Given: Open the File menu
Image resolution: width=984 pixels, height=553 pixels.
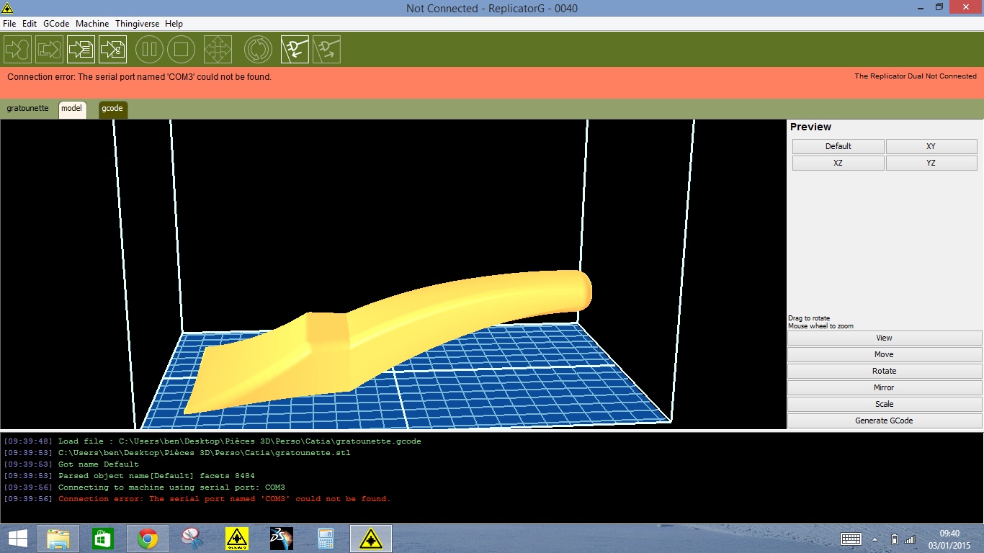Looking at the screenshot, I should [9, 24].
